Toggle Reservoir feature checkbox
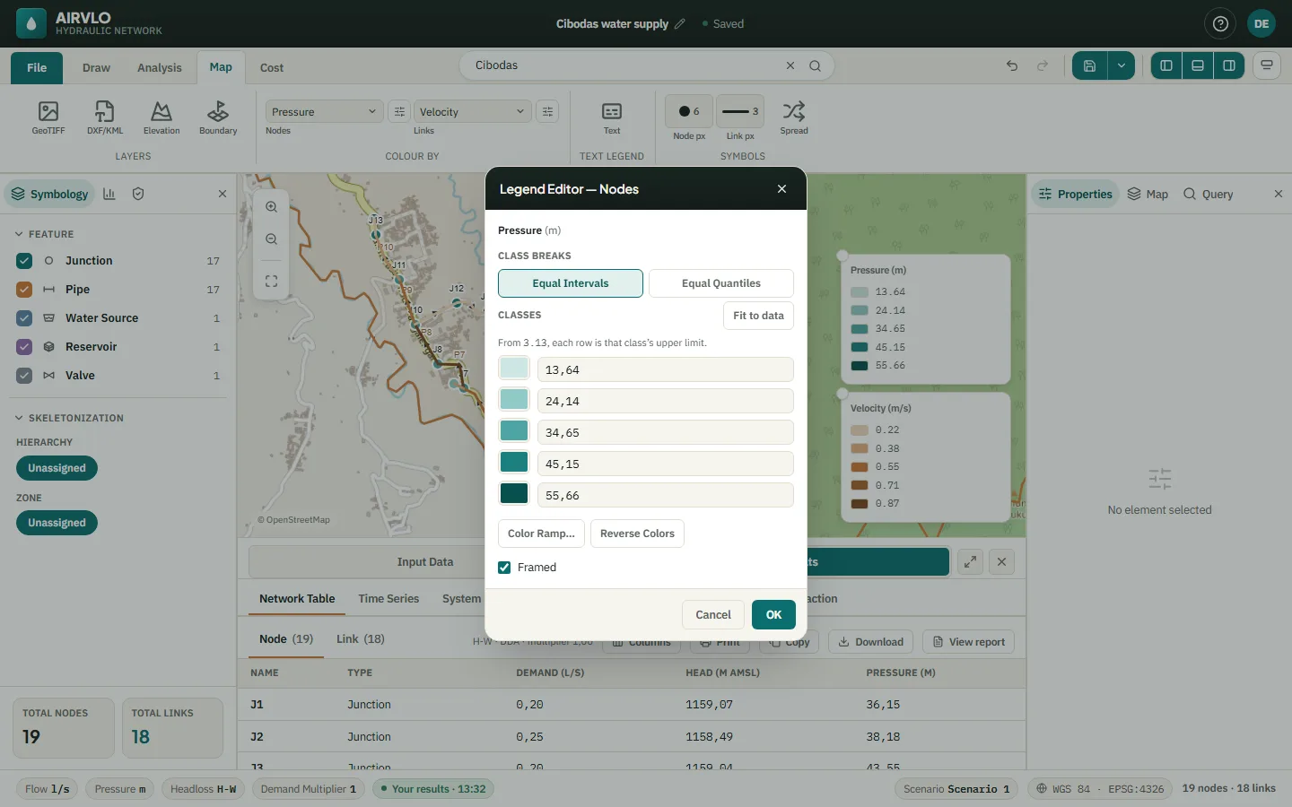This screenshot has height=807, width=1292. tap(24, 347)
